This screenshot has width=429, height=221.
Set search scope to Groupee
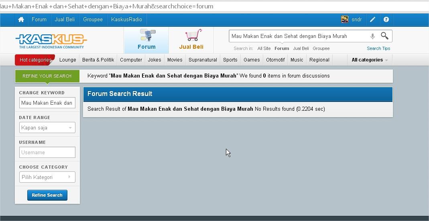[321, 48]
